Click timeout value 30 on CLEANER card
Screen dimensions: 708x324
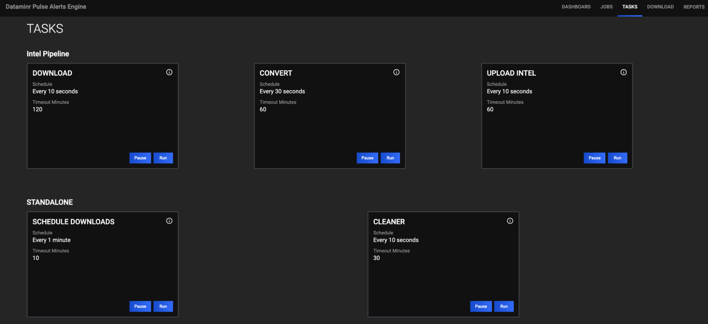[x=376, y=258]
